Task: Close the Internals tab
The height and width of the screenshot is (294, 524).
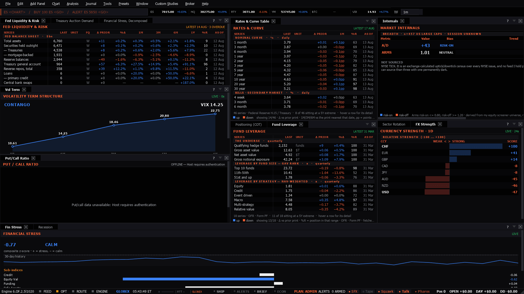Action: [x=402, y=21]
